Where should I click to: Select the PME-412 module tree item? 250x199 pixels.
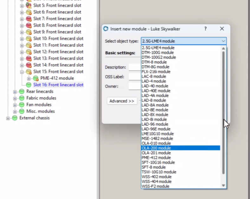(57, 78)
